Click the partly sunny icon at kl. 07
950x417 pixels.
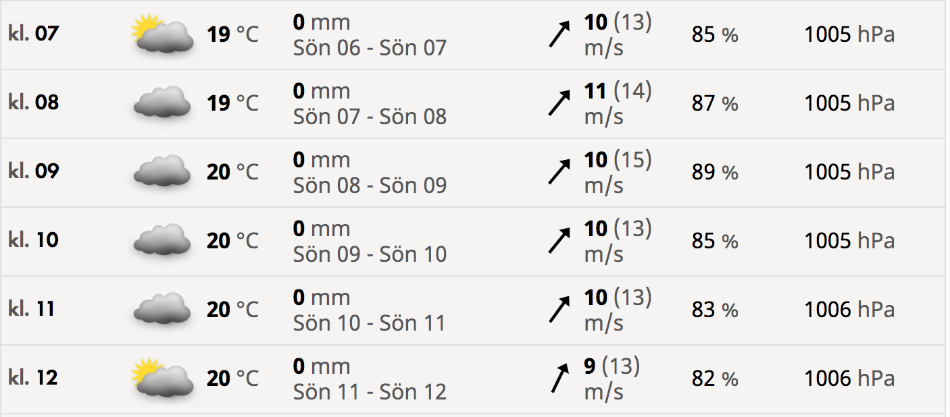tap(162, 34)
